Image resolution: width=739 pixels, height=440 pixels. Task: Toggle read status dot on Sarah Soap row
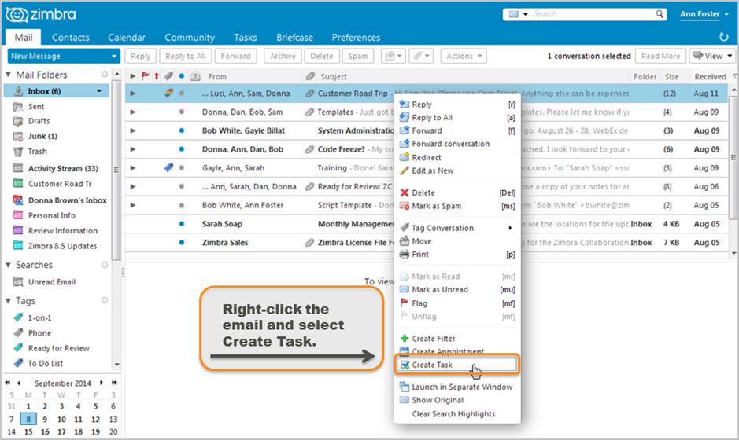click(x=182, y=223)
